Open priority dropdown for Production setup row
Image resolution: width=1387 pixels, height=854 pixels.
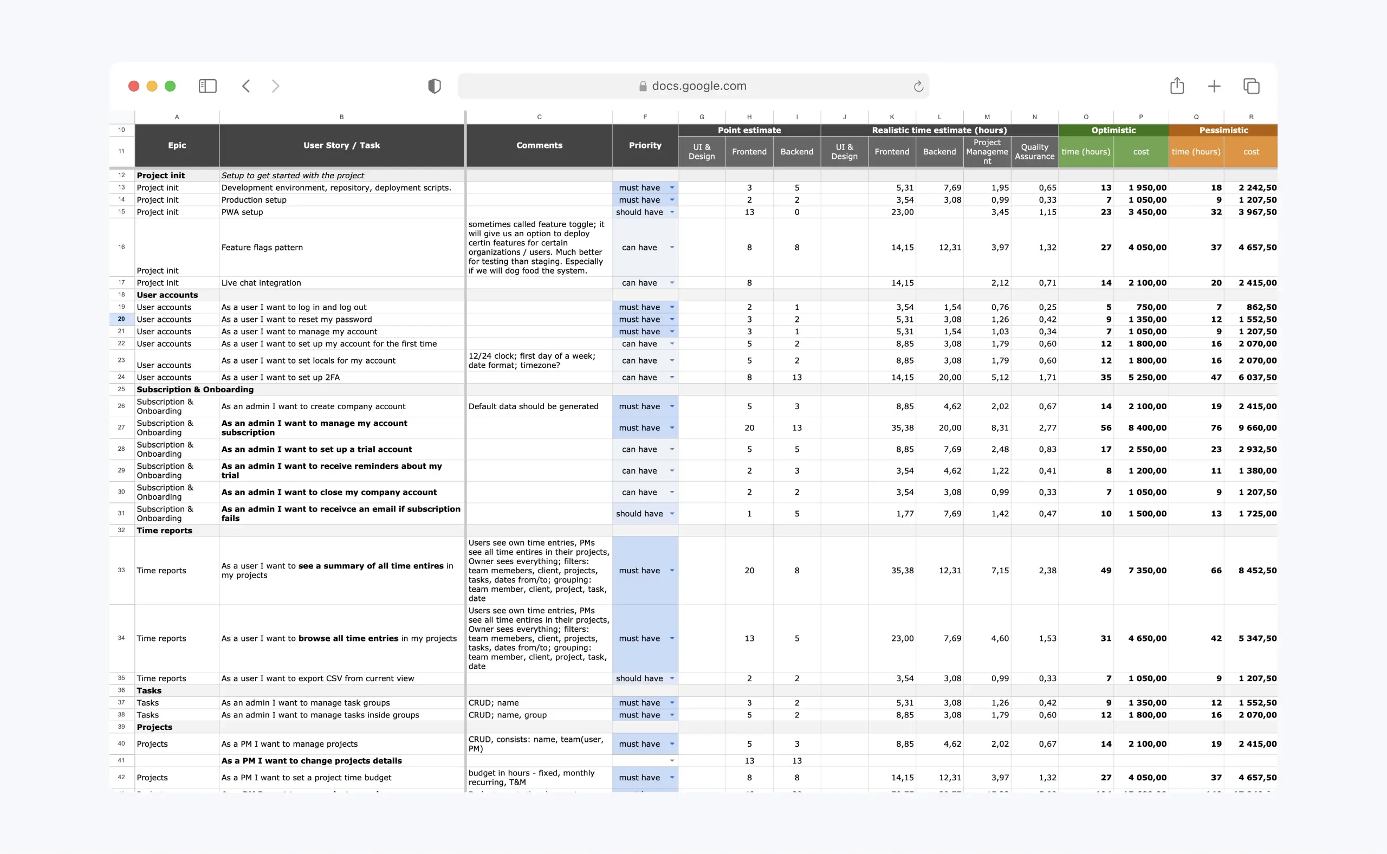672,200
